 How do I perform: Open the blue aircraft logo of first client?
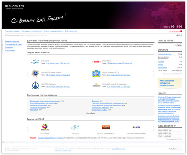pos(35,62)
